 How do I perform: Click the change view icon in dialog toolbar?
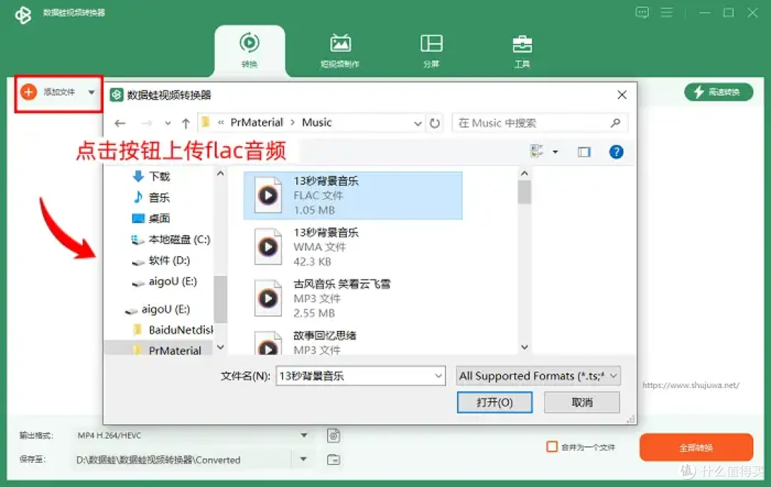click(537, 151)
